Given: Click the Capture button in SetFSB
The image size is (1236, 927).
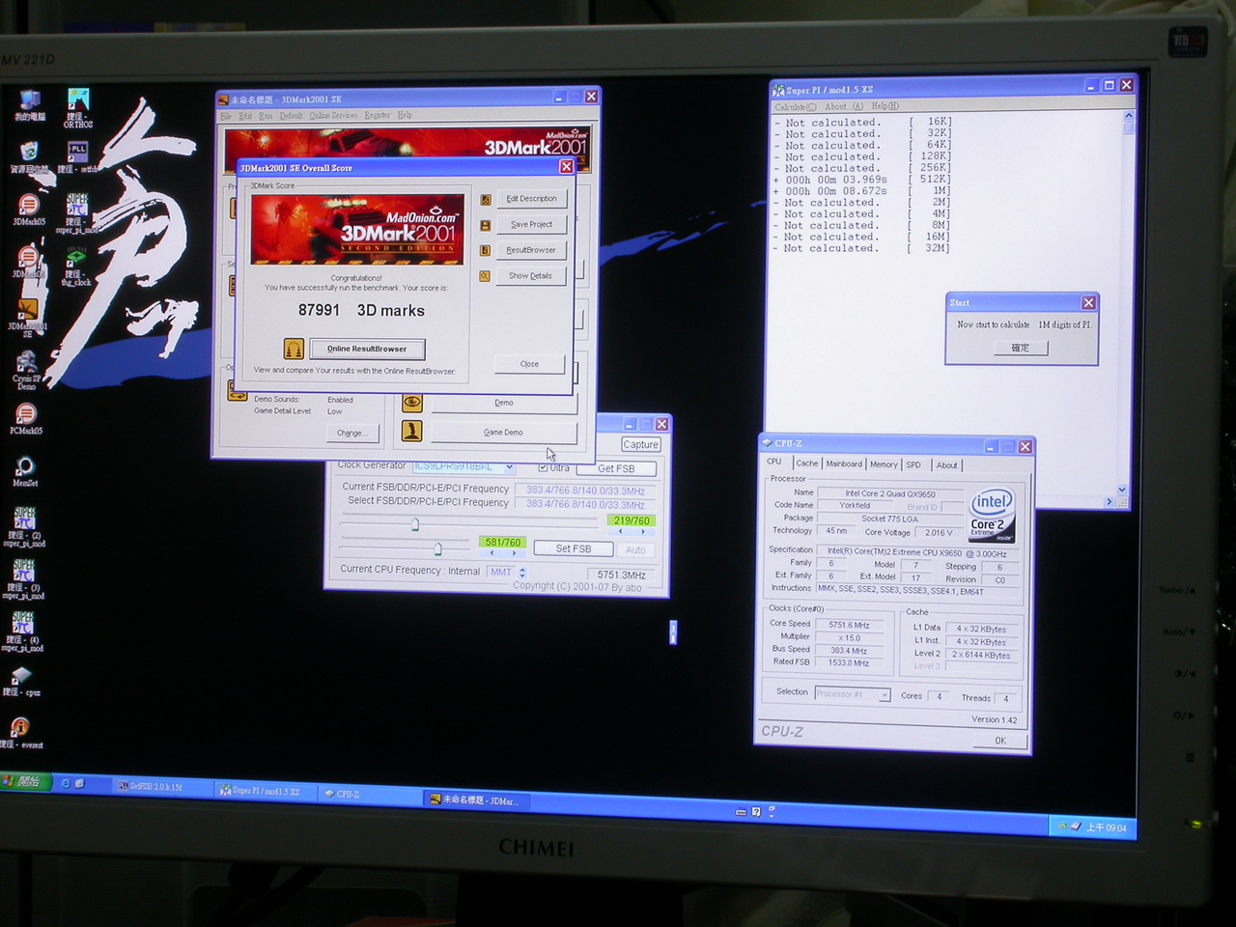Looking at the screenshot, I should (x=640, y=444).
